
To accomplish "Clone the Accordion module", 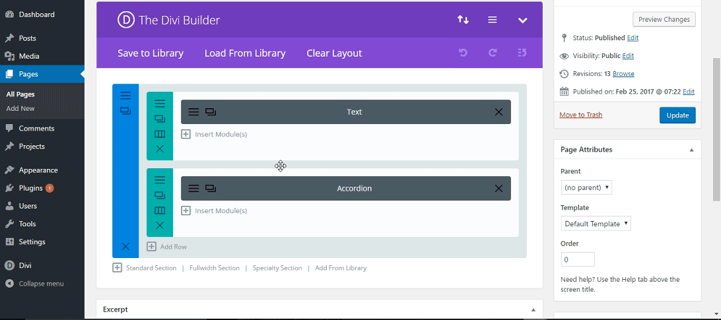I will 211,188.
